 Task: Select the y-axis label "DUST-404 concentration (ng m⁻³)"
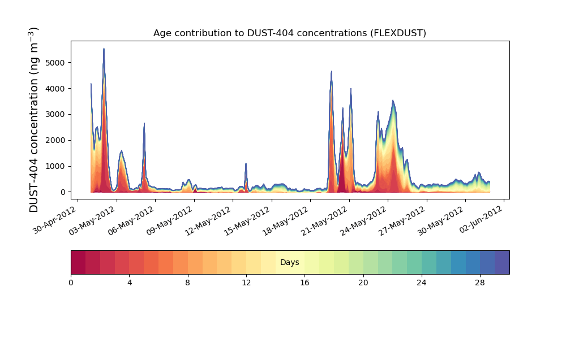(33, 120)
